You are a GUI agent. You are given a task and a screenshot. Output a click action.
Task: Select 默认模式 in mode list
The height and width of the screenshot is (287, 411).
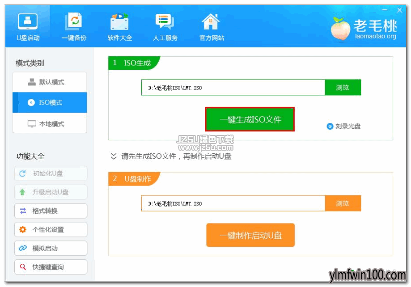pyautogui.click(x=50, y=82)
